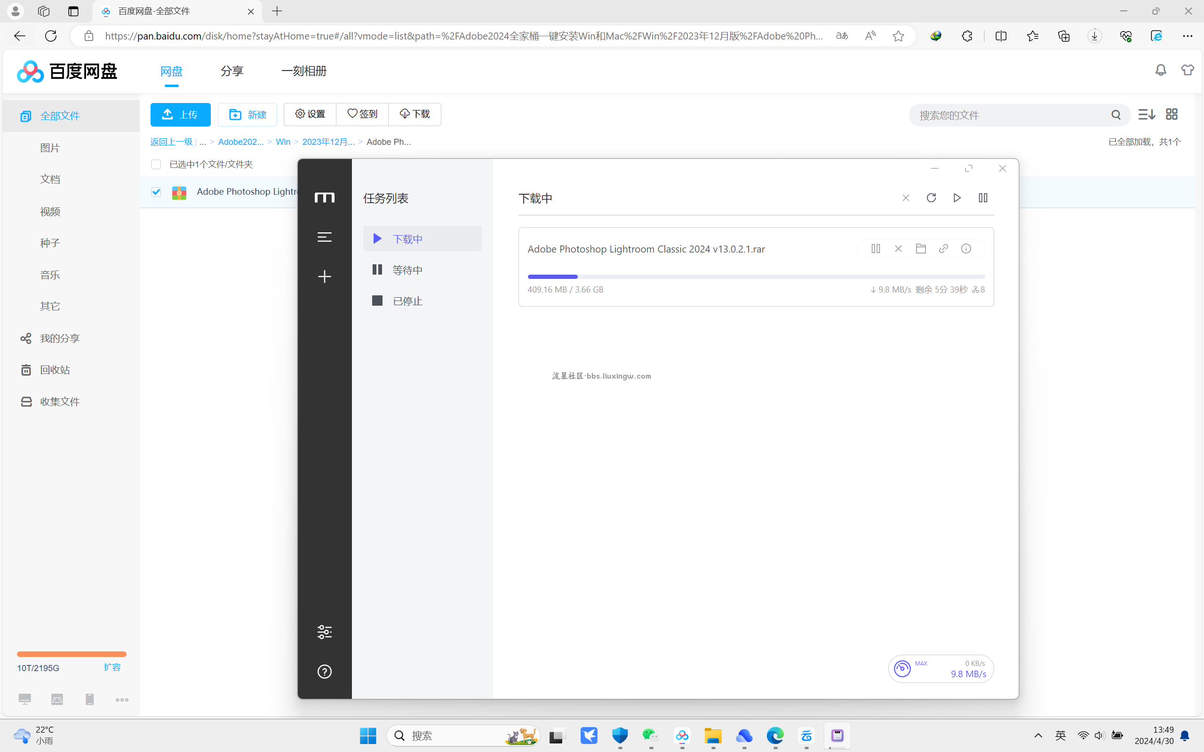The width and height of the screenshot is (1204, 752).
Task: Open 我的分享 in sidebar
Action: [x=60, y=338]
